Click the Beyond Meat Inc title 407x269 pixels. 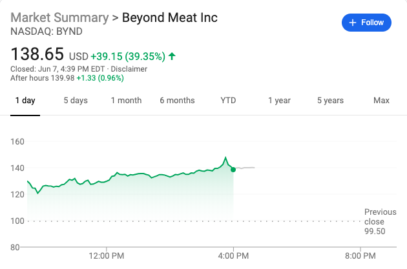(x=170, y=17)
